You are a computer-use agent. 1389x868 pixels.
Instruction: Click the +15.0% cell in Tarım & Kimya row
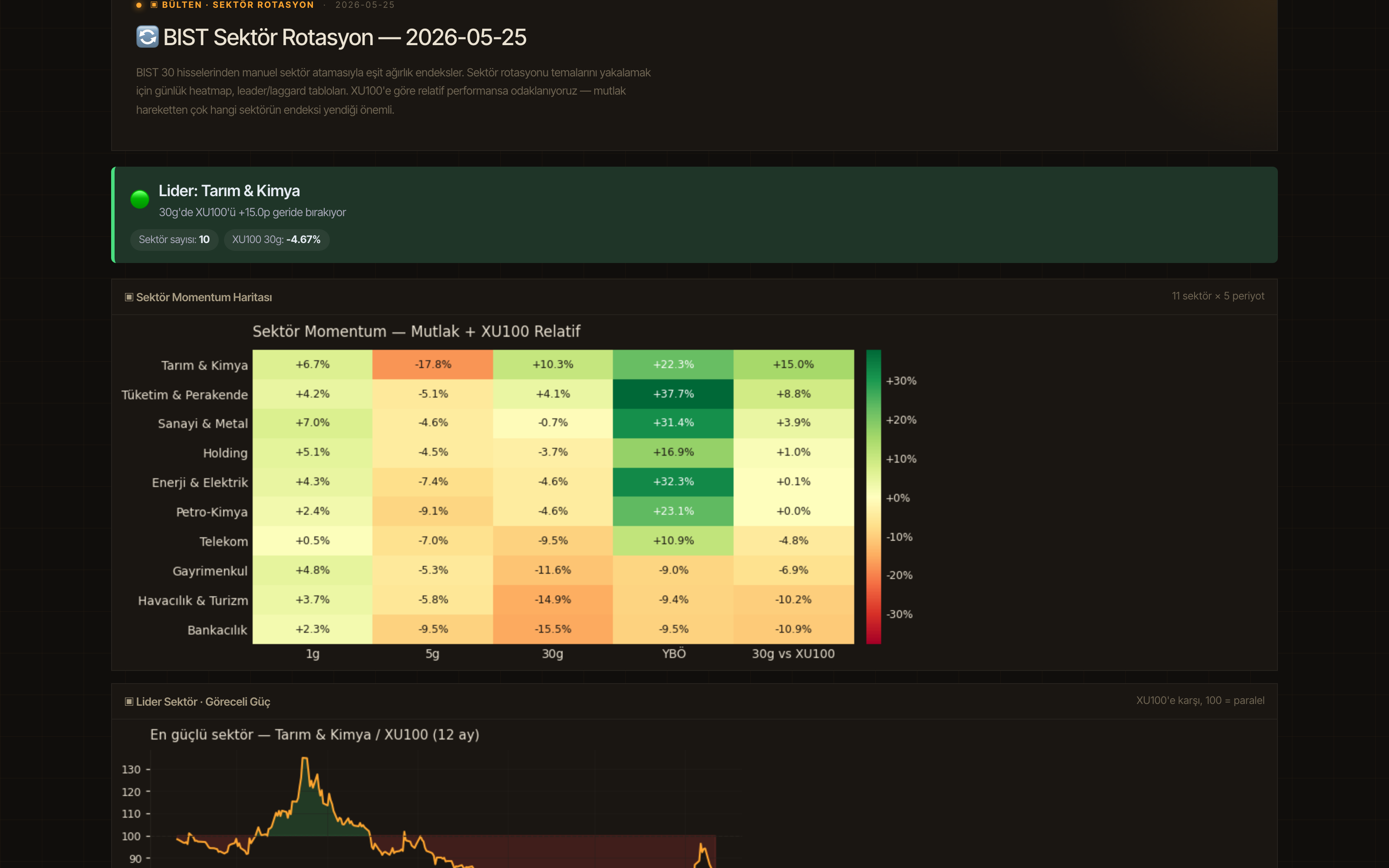794,365
